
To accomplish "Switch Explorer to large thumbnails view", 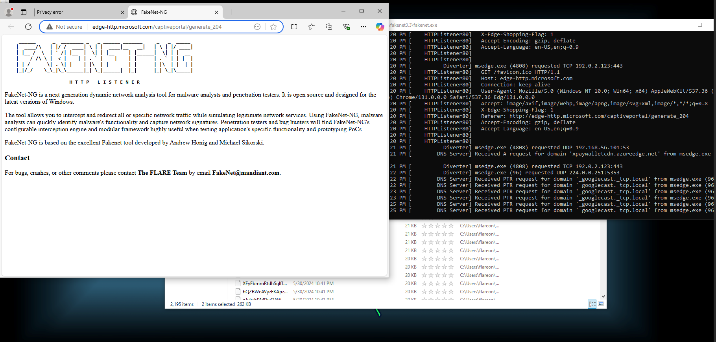I will pyautogui.click(x=601, y=304).
